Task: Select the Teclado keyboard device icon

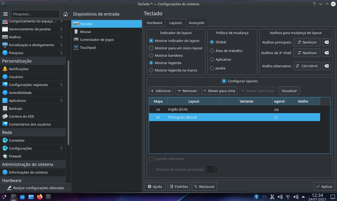Action: coord(76,23)
